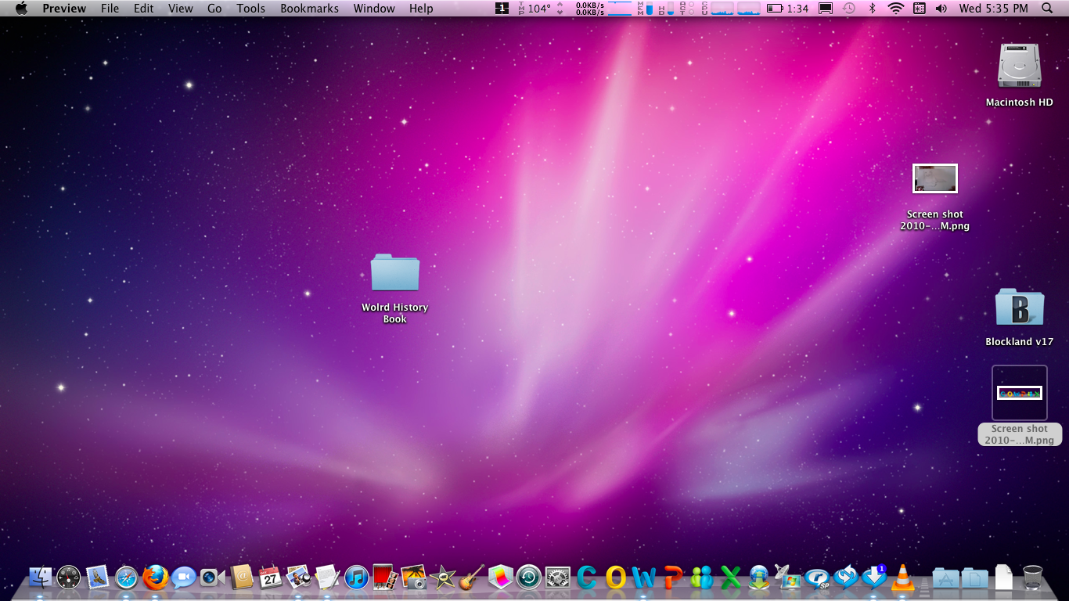Click the volume icon in the menu bar
The image size is (1069, 601).
[941, 9]
